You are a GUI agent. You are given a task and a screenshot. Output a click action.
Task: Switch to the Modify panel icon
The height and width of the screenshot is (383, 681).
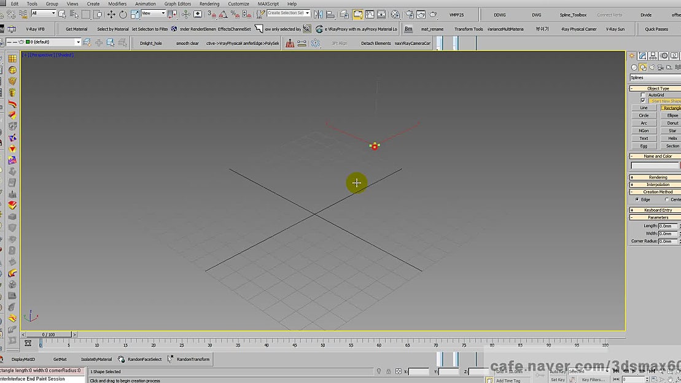tap(642, 56)
